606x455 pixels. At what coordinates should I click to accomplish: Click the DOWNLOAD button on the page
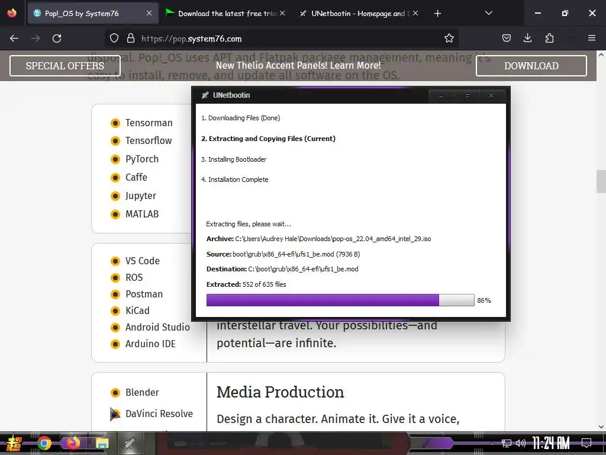pos(531,66)
